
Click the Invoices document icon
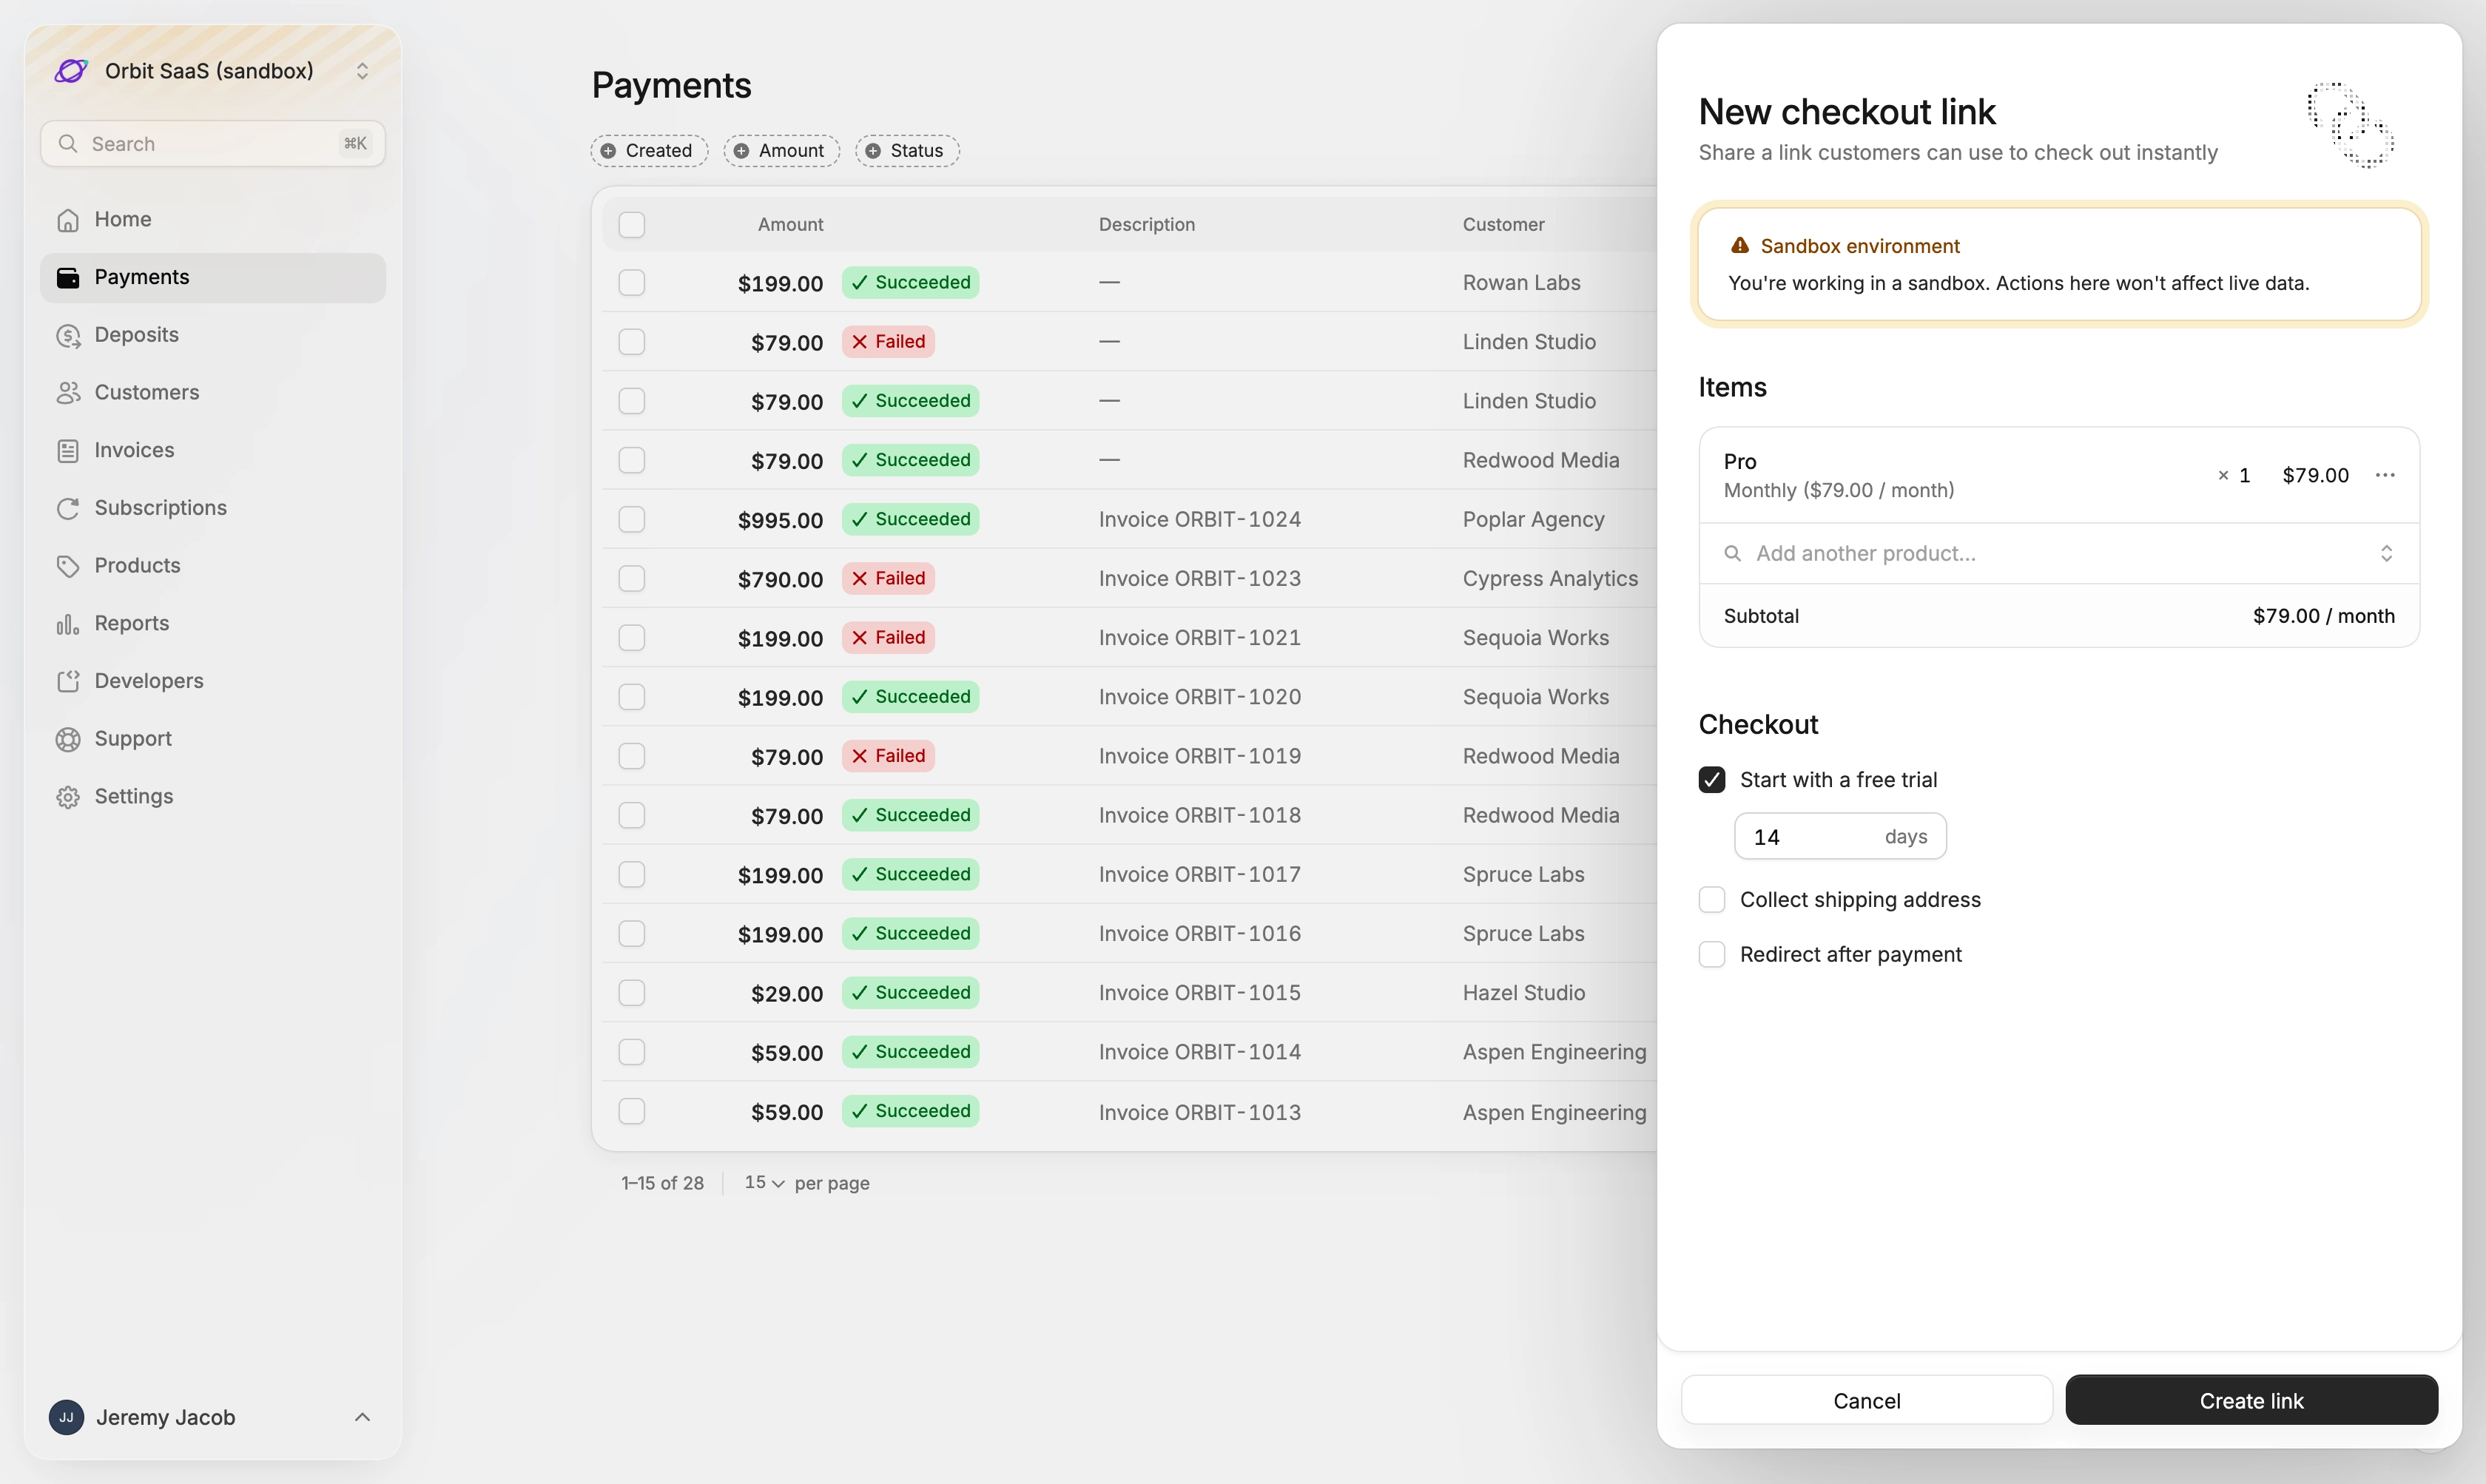point(68,451)
